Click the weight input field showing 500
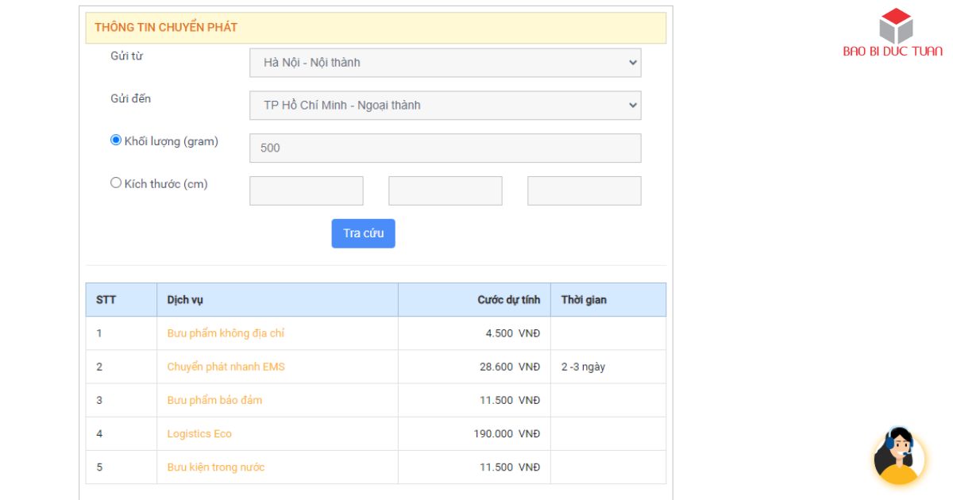 [445, 148]
